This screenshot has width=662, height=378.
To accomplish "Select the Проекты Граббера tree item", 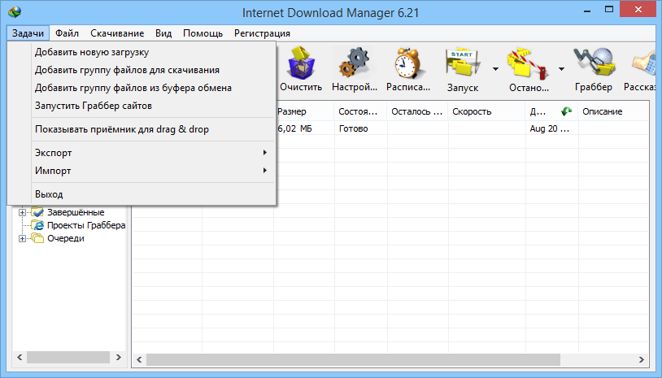I will tap(86, 225).
